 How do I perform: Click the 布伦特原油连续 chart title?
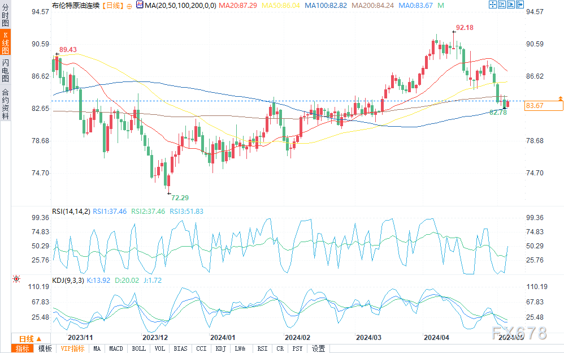(x=76, y=6)
